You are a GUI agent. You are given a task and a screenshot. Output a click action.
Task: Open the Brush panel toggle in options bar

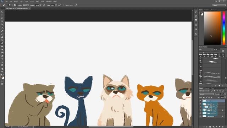click(15, 5)
